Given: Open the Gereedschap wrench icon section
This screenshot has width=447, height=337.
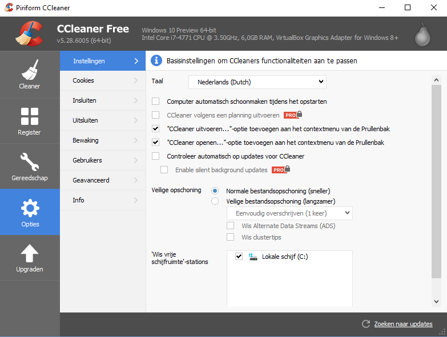Looking at the screenshot, I should pyautogui.click(x=30, y=162).
